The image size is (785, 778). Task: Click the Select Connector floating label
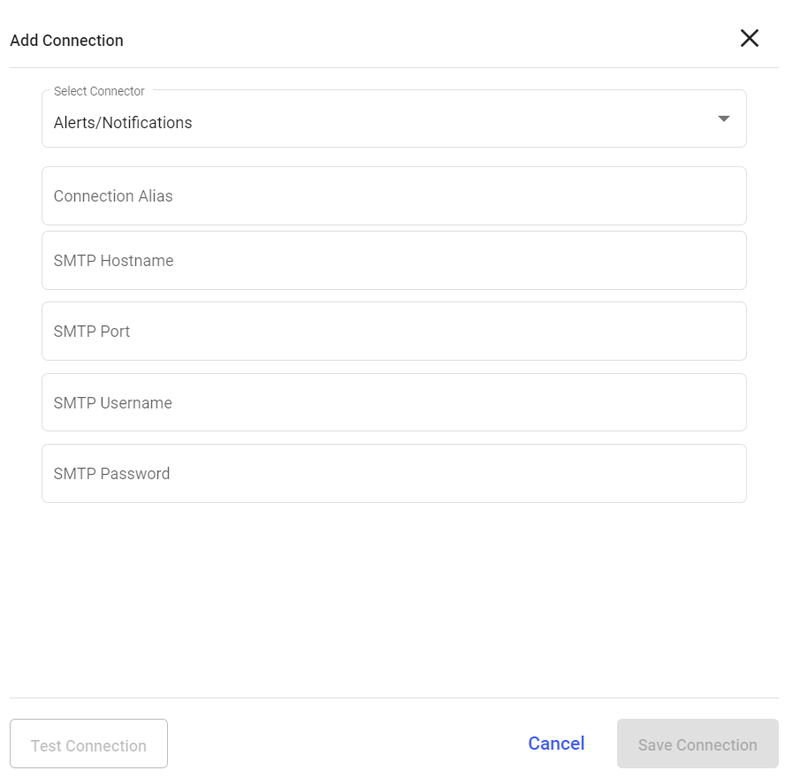[x=99, y=91]
